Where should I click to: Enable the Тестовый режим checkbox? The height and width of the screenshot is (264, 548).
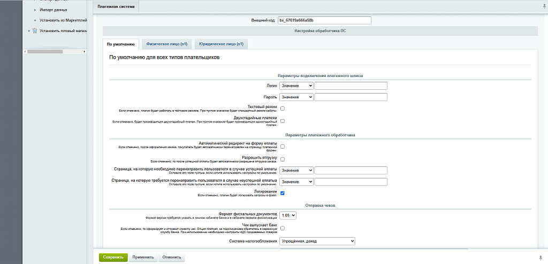tap(283, 108)
